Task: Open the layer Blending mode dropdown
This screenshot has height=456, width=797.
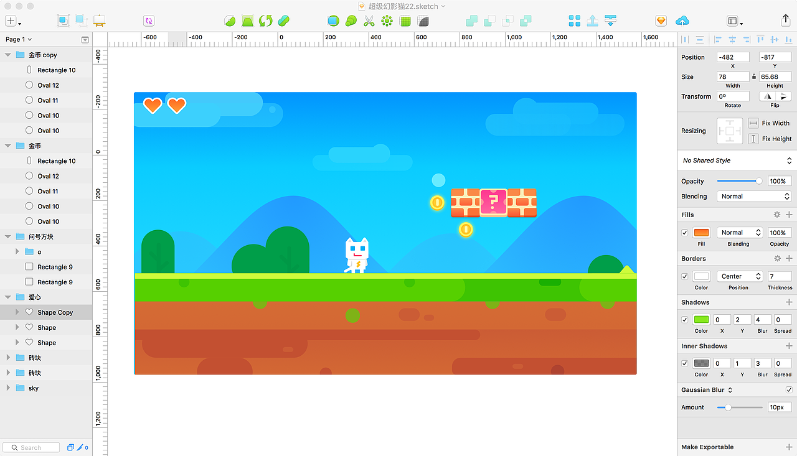Action: 754,197
